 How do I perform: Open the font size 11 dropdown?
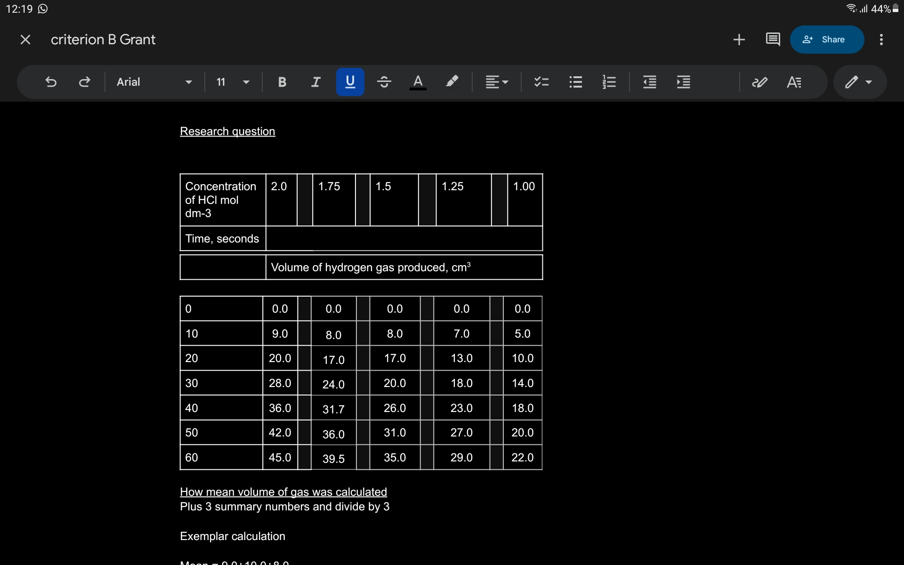click(x=233, y=82)
